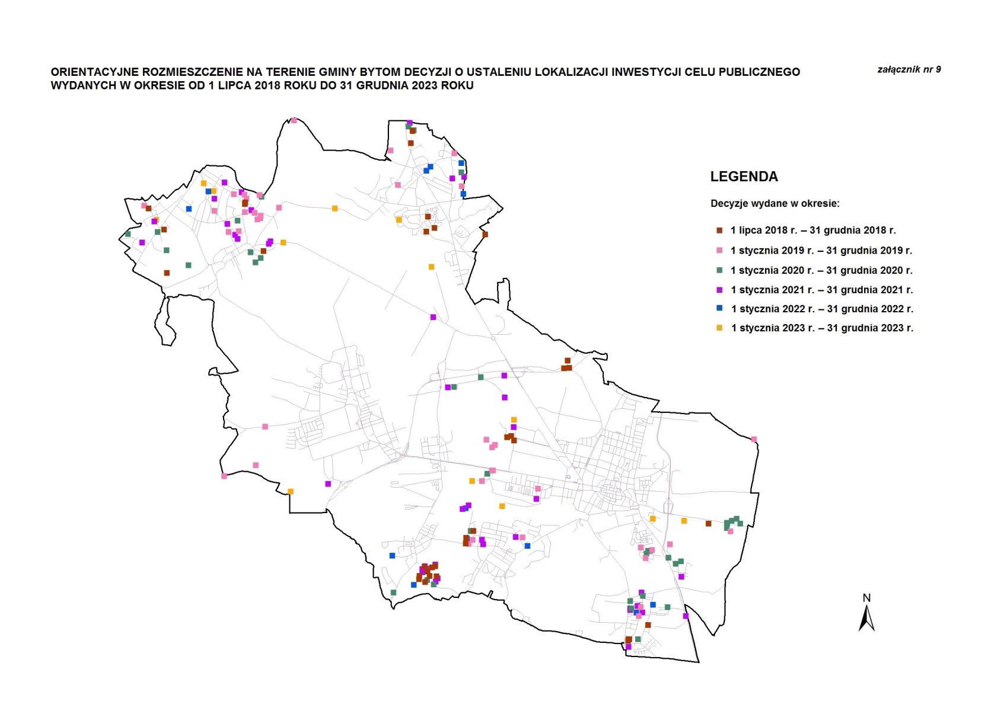
Task: Click the blue 2022 legend swatch
Action: (719, 309)
